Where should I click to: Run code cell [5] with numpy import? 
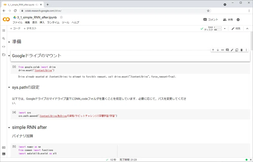(x=14, y=147)
